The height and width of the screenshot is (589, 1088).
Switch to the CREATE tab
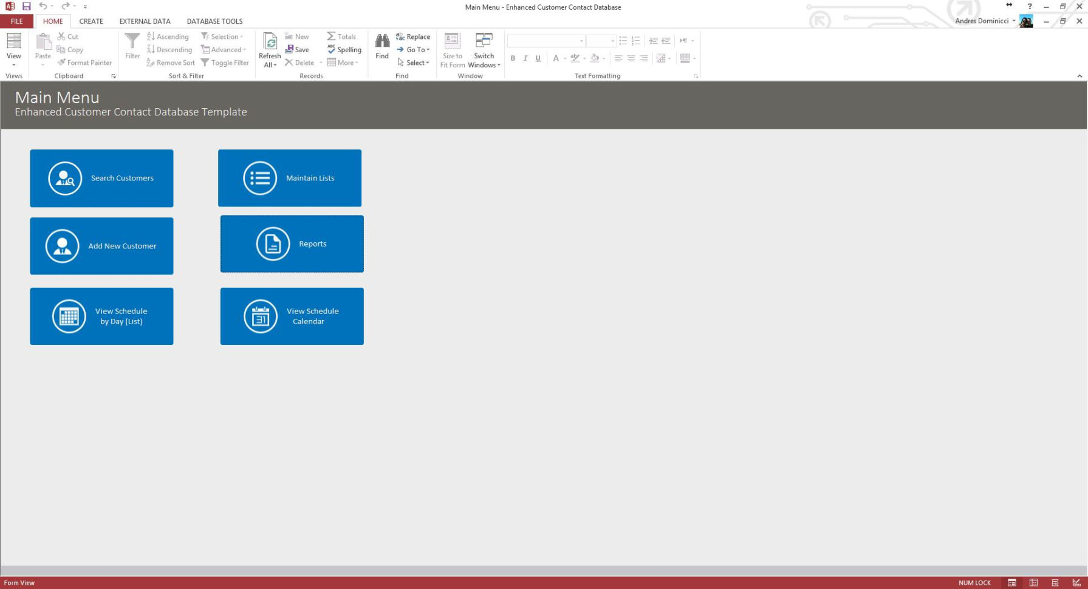tap(91, 21)
